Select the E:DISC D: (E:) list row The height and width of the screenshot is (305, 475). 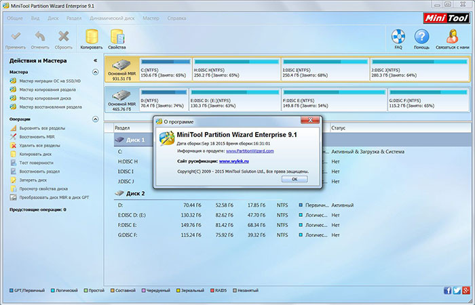coord(292,215)
